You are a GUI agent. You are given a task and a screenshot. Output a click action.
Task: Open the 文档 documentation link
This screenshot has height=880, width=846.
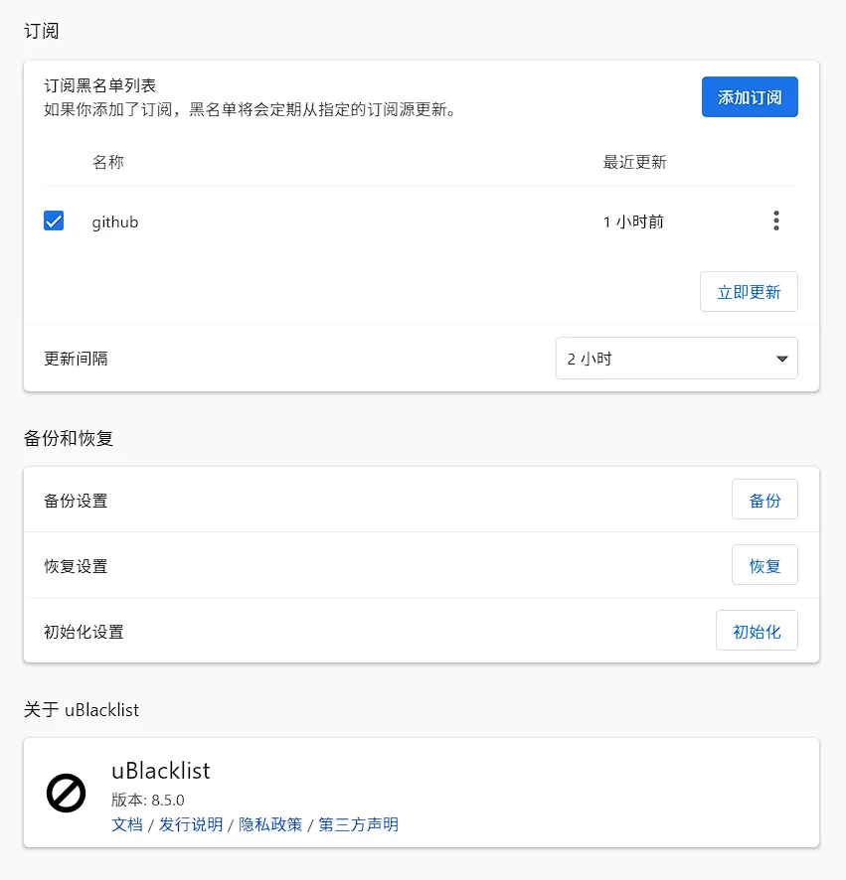click(x=126, y=824)
